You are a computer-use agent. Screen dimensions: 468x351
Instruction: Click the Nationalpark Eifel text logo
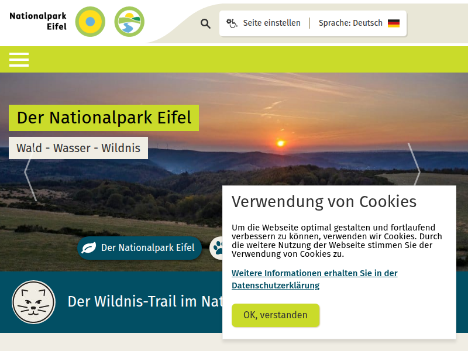pyautogui.click(x=37, y=22)
